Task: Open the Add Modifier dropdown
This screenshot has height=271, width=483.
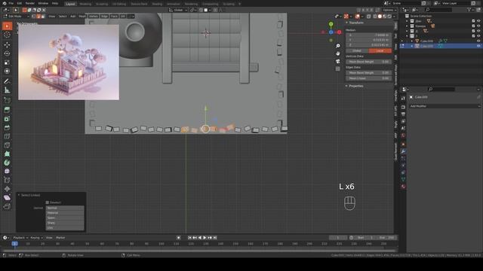Action: click(x=445, y=106)
